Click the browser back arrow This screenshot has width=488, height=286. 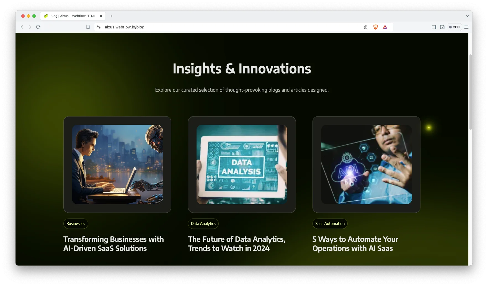[x=22, y=27]
